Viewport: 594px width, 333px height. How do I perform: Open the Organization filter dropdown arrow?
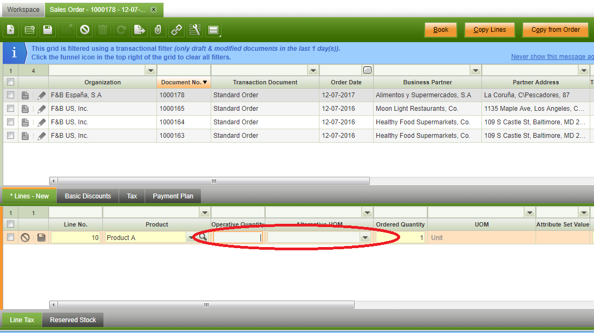[x=150, y=70]
